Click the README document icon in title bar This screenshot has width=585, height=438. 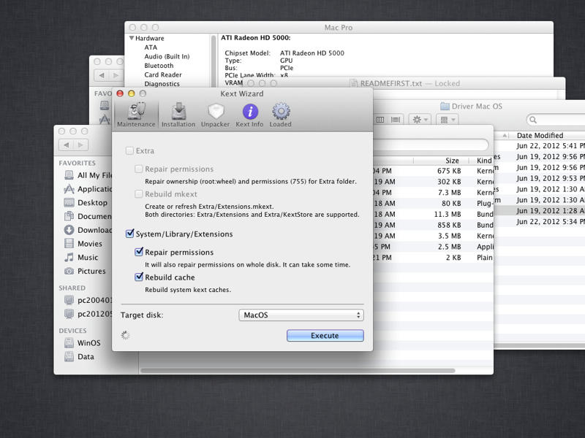(354, 83)
